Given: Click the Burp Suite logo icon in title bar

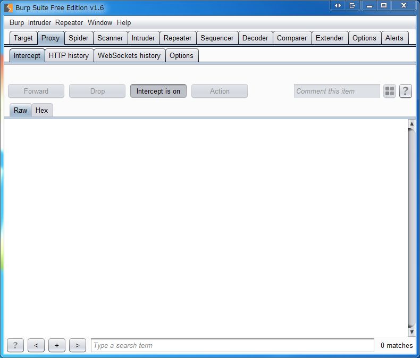Looking at the screenshot, I should point(9,7).
